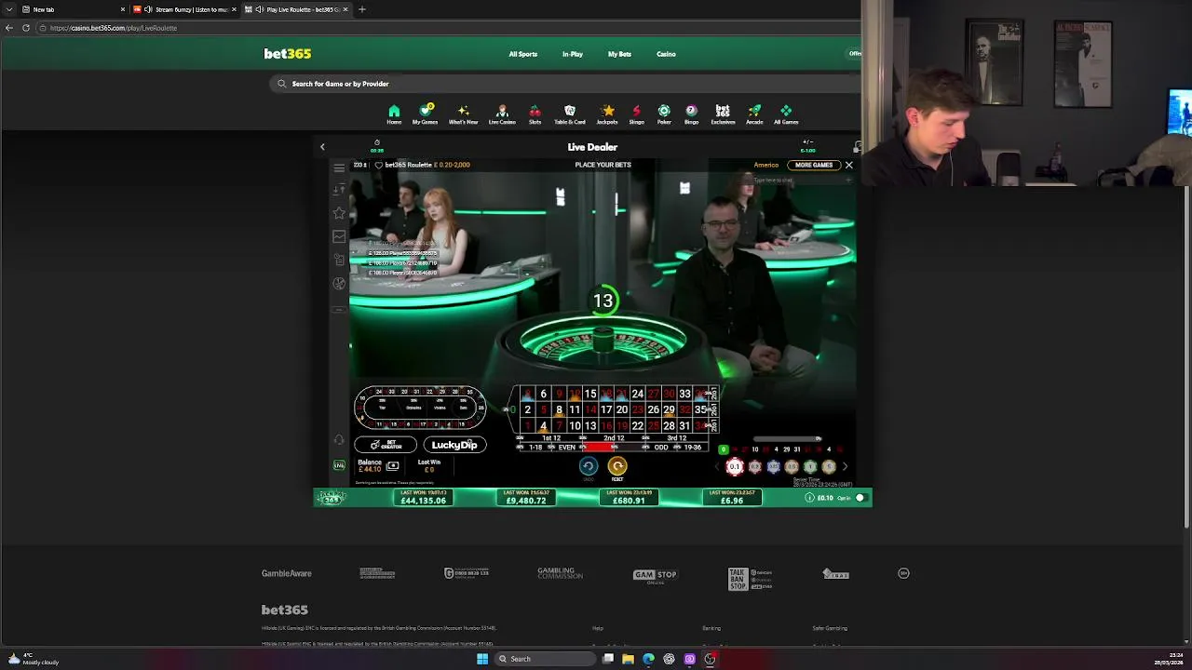The image size is (1192, 670).
Task: Select the 0.1 red chip
Action: pos(735,467)
